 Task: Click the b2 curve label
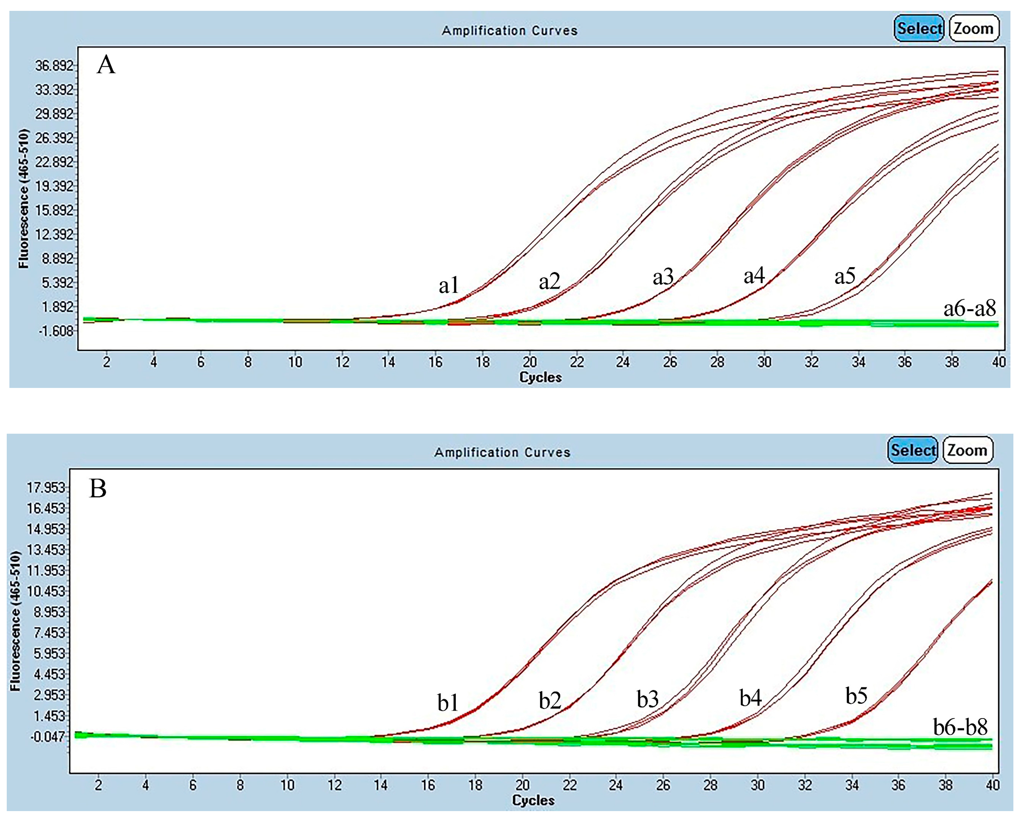tap(550, 700)
